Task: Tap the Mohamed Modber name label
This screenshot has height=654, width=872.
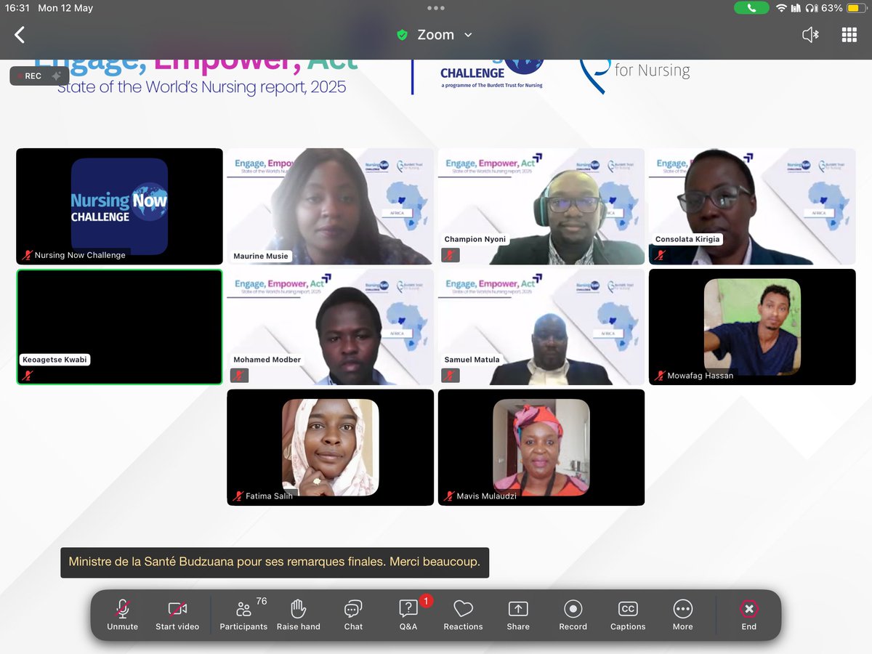Action: (x=267, y=360)
